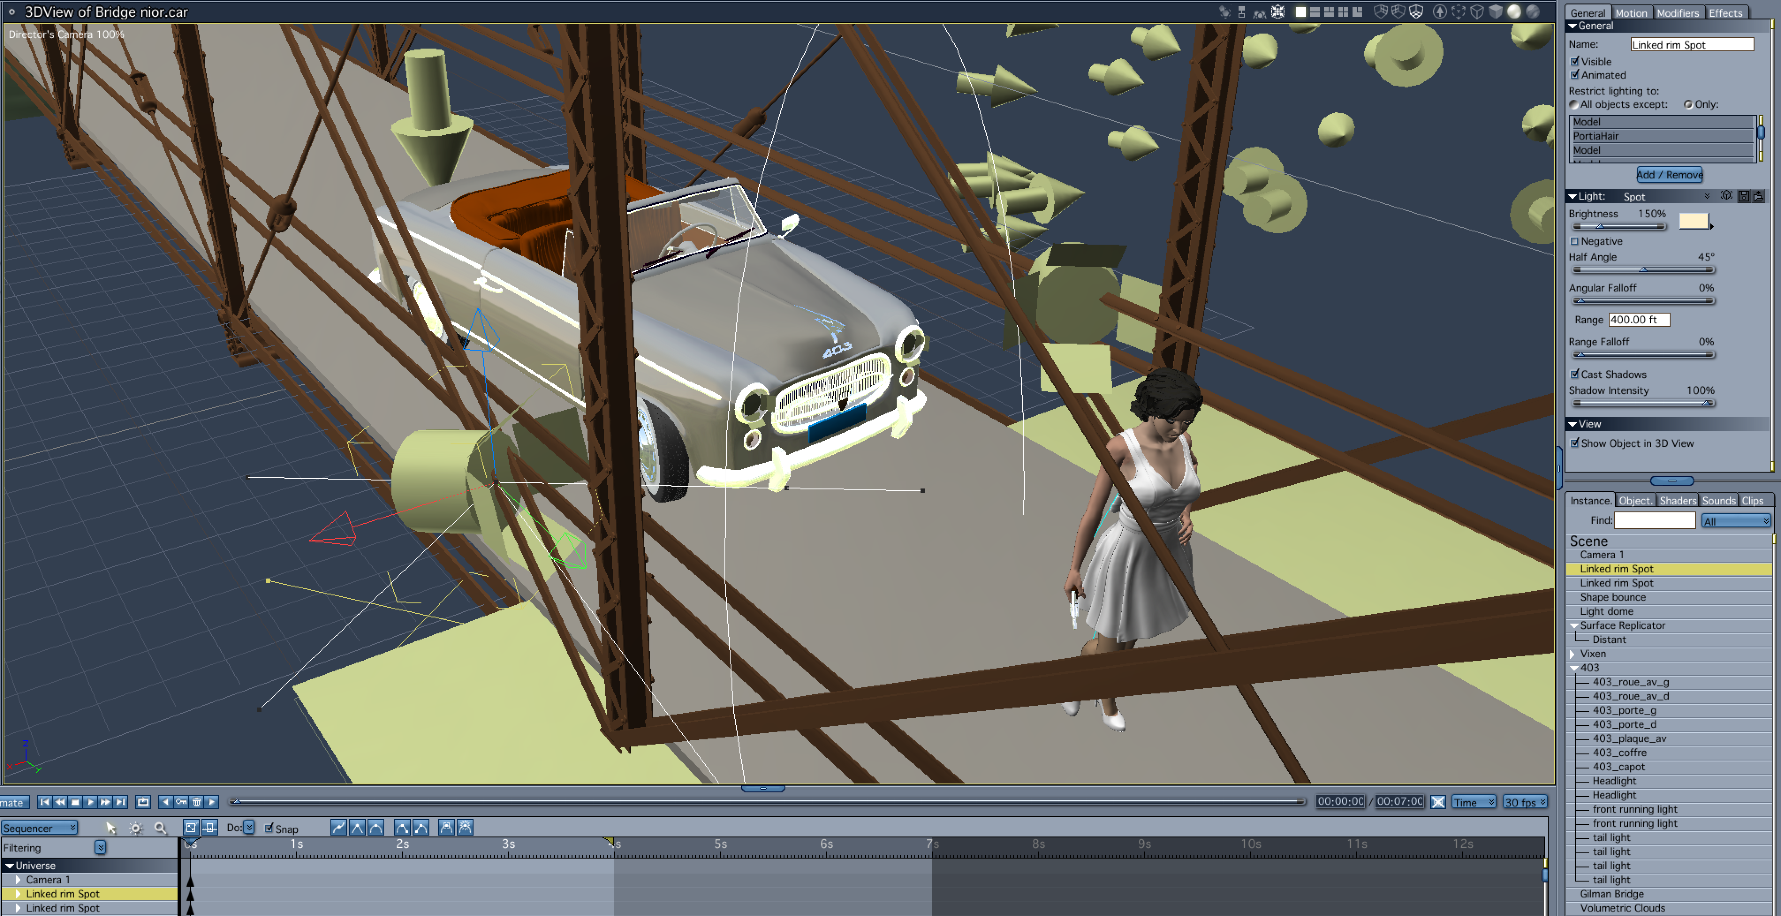Viewport: 1781px width, 916px height.
Task: Click the create key frame icon
Action: [x=181, y=802]
